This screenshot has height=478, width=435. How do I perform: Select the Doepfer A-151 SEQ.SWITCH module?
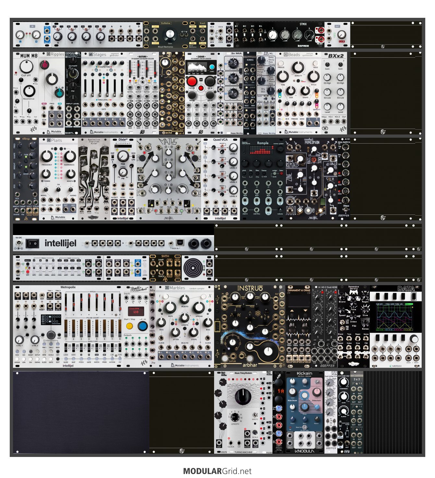(x=344, y=179)
